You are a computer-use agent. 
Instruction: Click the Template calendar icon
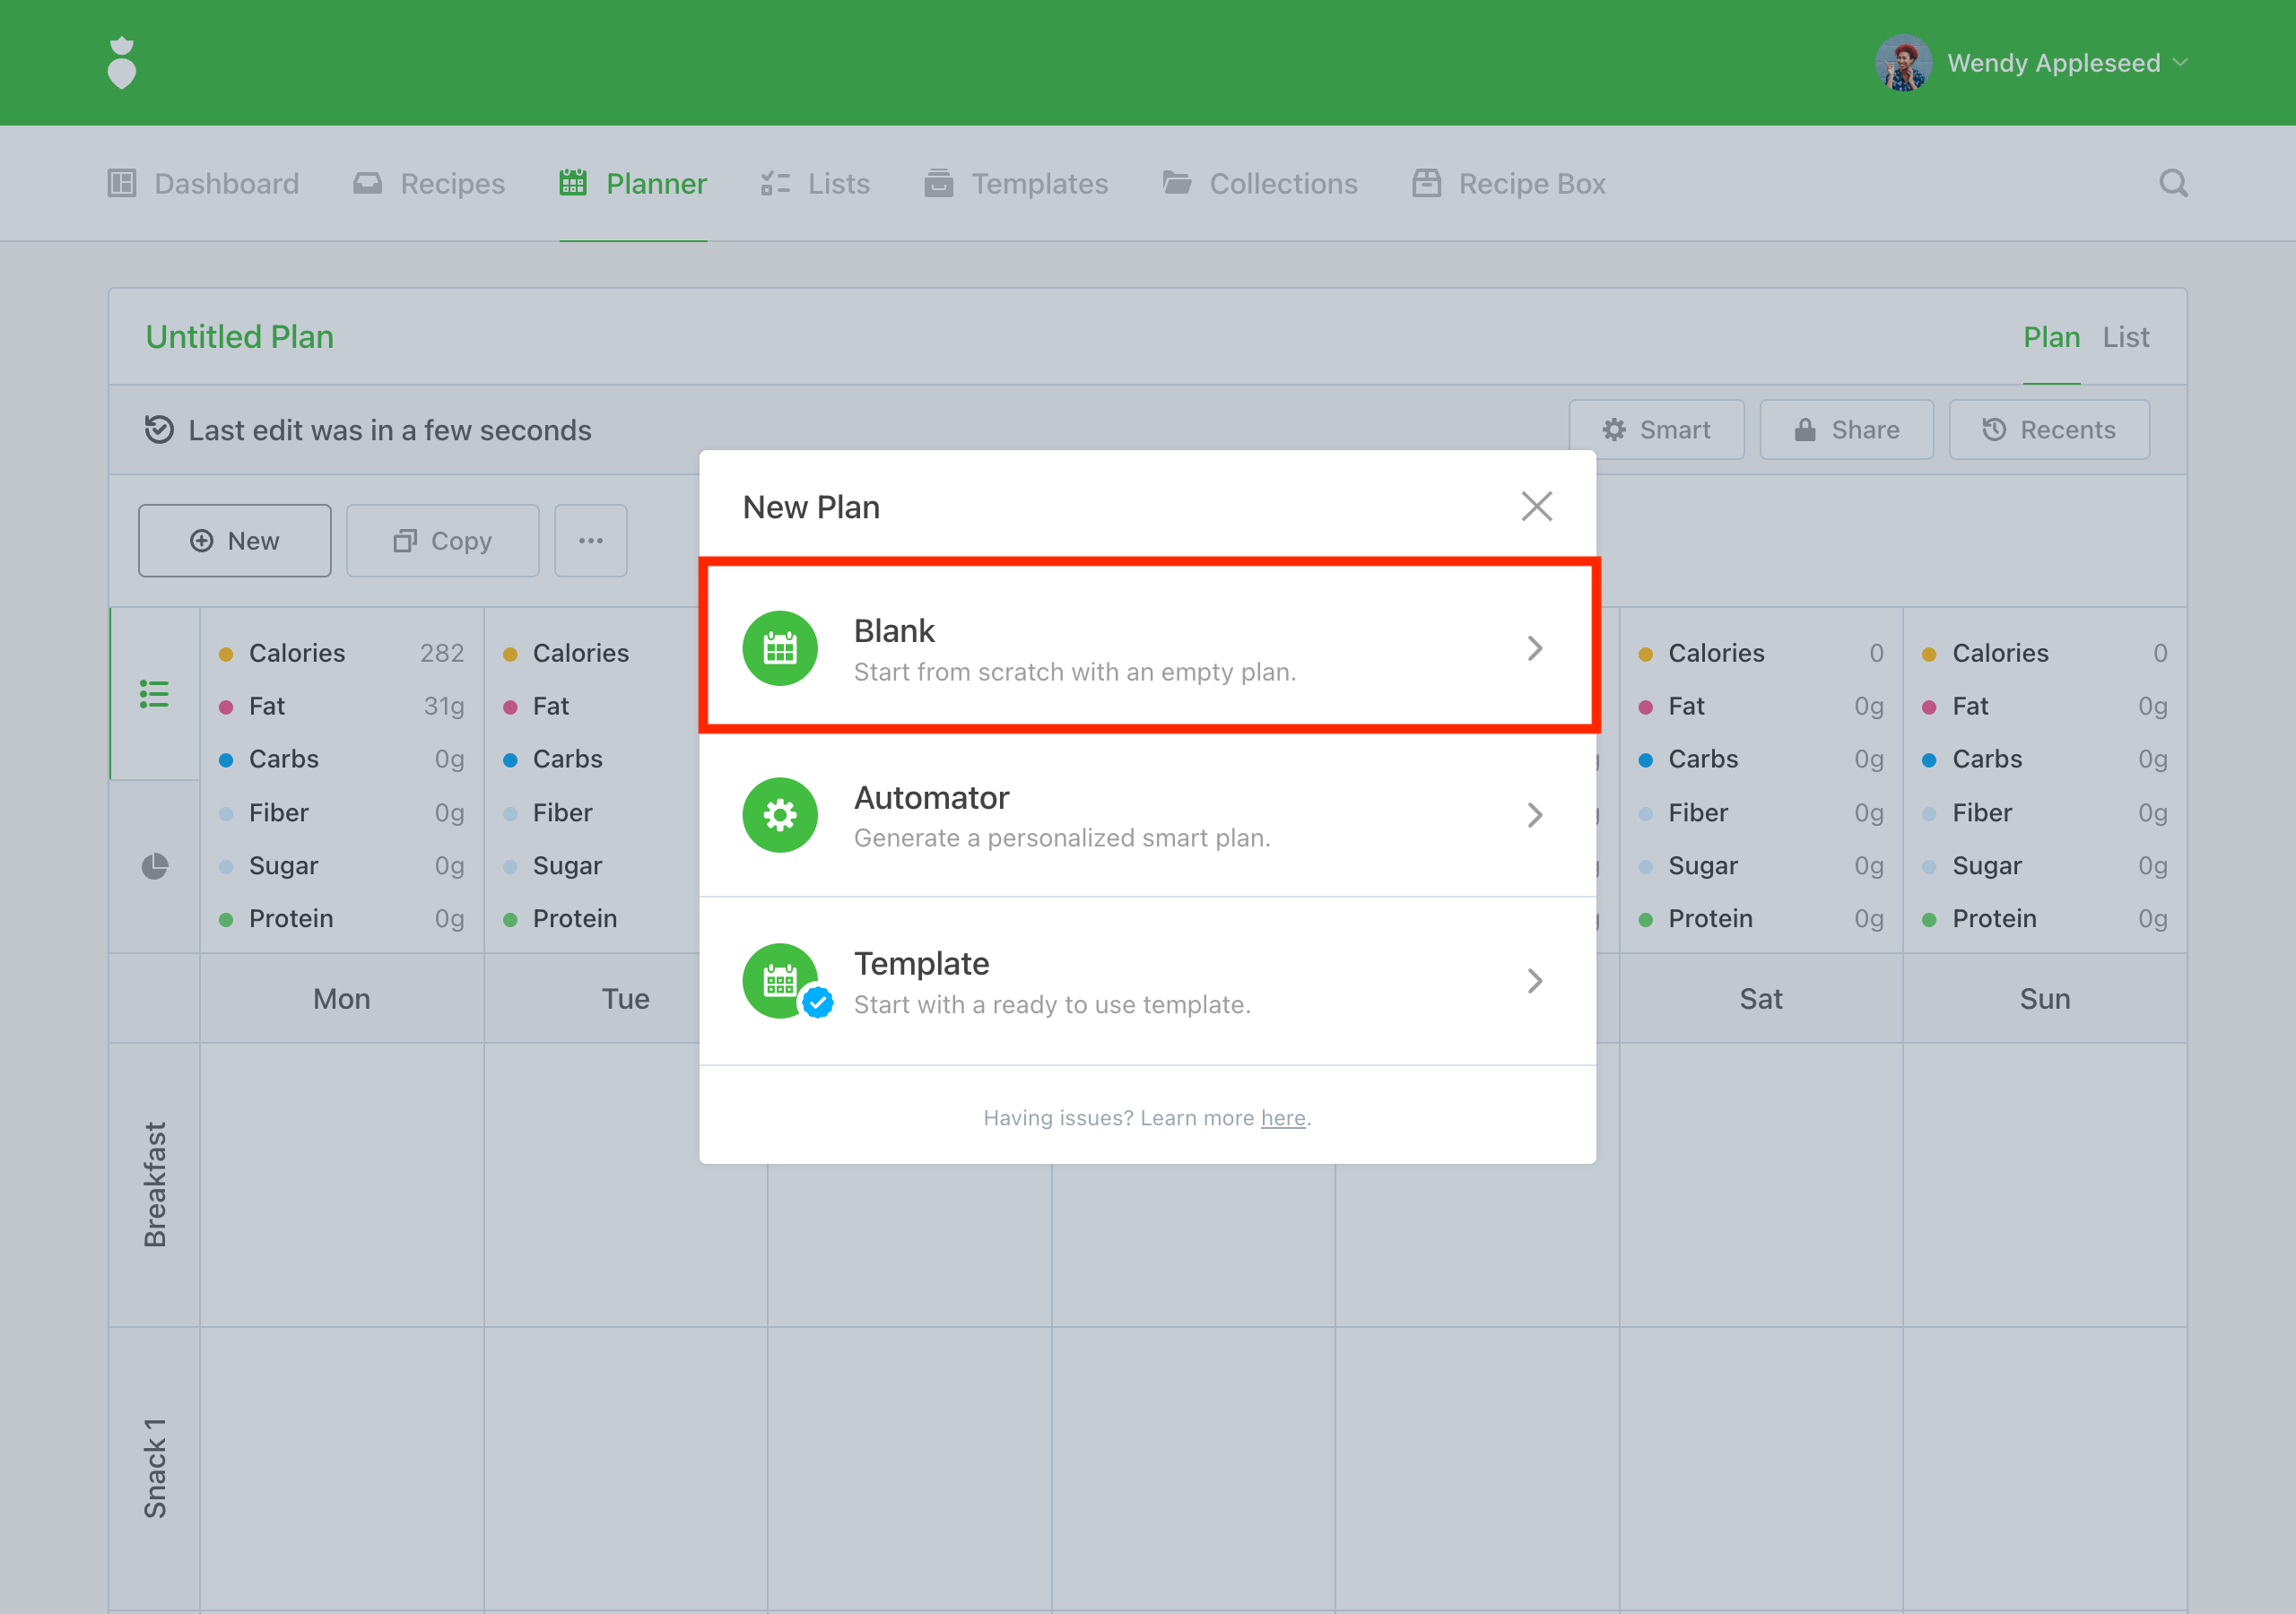point(779,981)
